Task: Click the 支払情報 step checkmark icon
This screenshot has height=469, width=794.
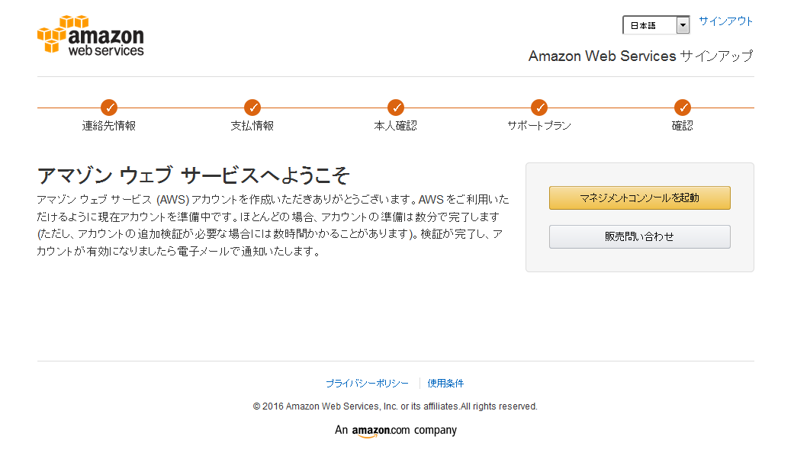Action: (252, 108)
